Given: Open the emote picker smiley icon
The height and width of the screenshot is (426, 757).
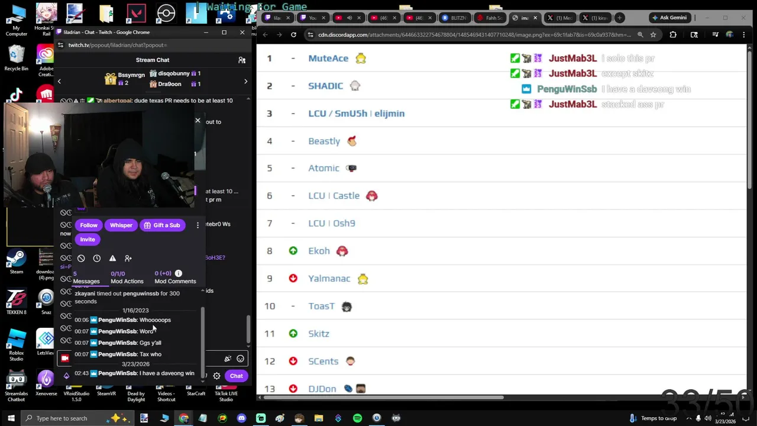Looking at the screenshot, I should click(x=240, y=359).
